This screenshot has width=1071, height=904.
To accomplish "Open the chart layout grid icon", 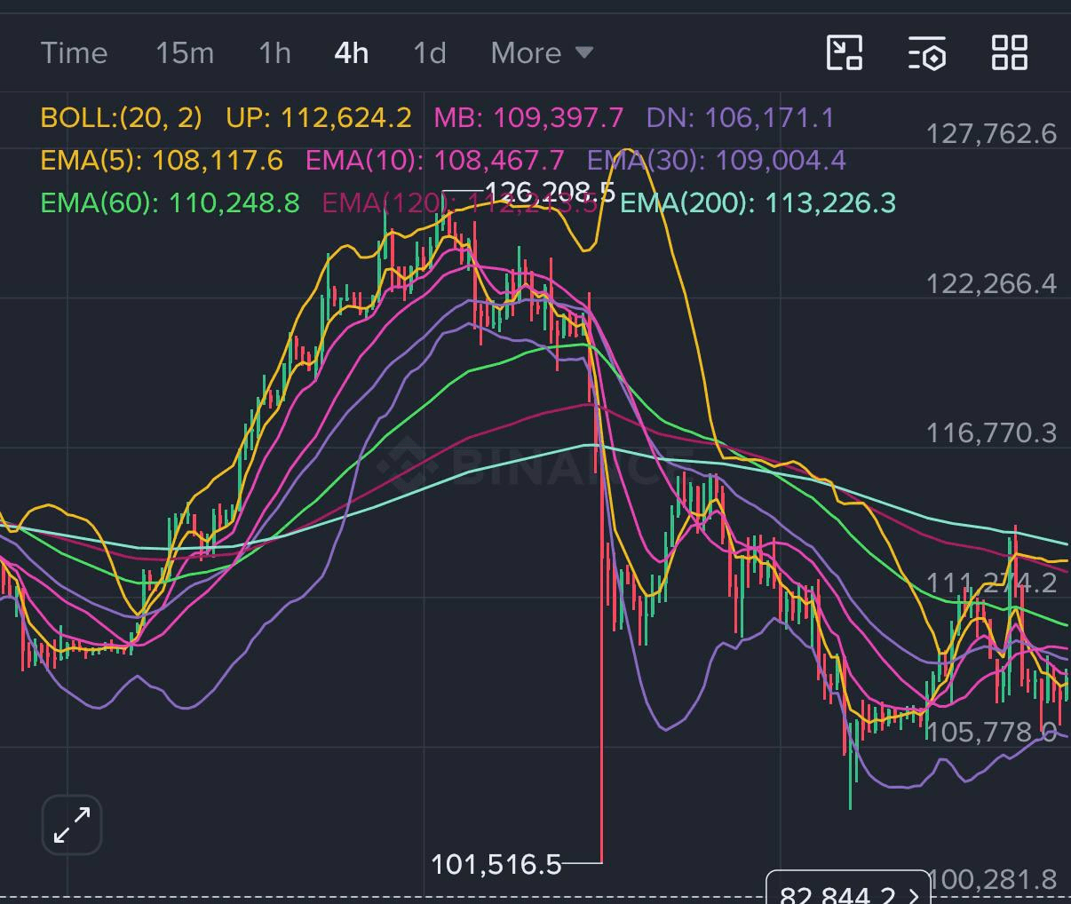I will 1010,53.
